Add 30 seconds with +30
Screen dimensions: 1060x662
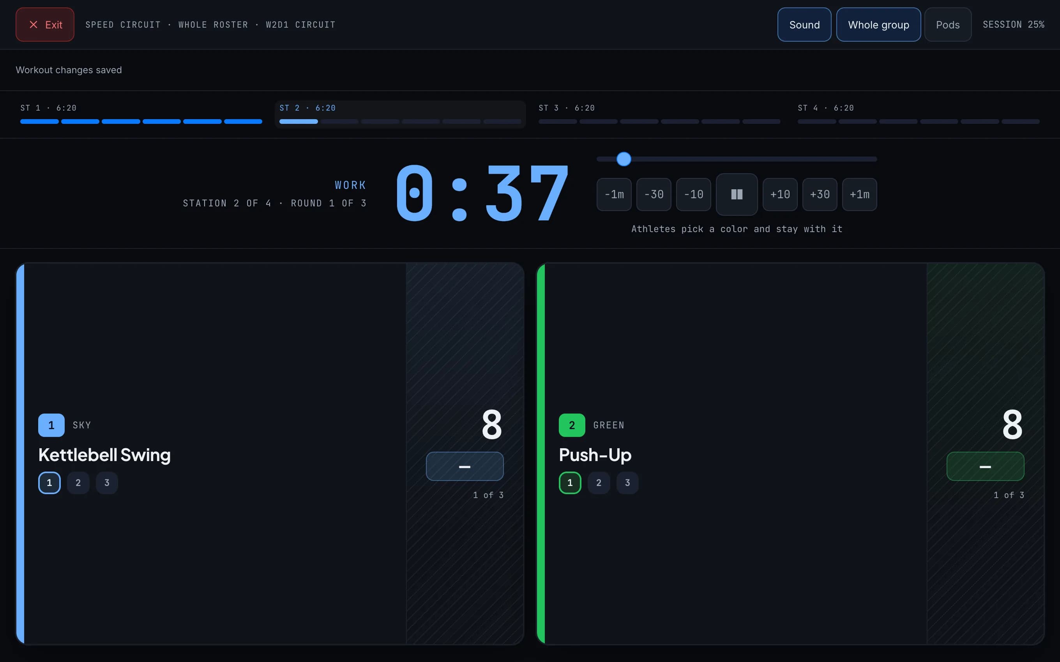pyautogui.click(x=820, y=194)
